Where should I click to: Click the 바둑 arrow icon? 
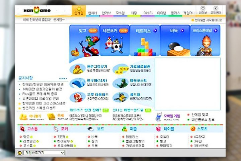[x=182, y=31]
